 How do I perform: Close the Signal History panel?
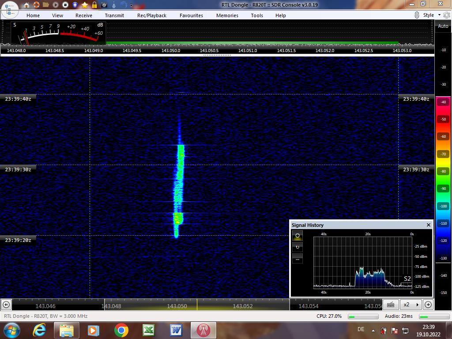[428, 225]
